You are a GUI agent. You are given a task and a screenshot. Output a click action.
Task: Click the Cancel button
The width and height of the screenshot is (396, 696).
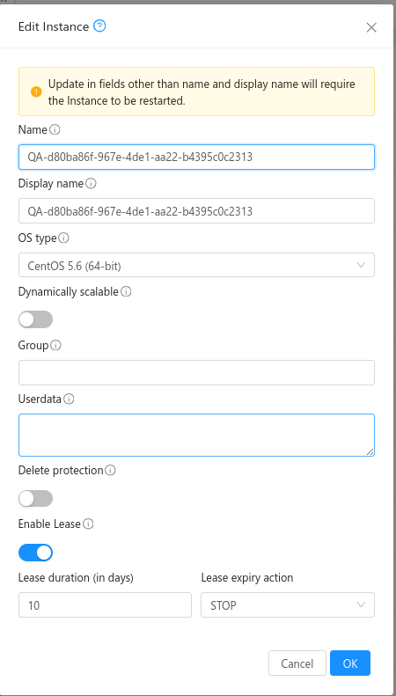point(297,663)
